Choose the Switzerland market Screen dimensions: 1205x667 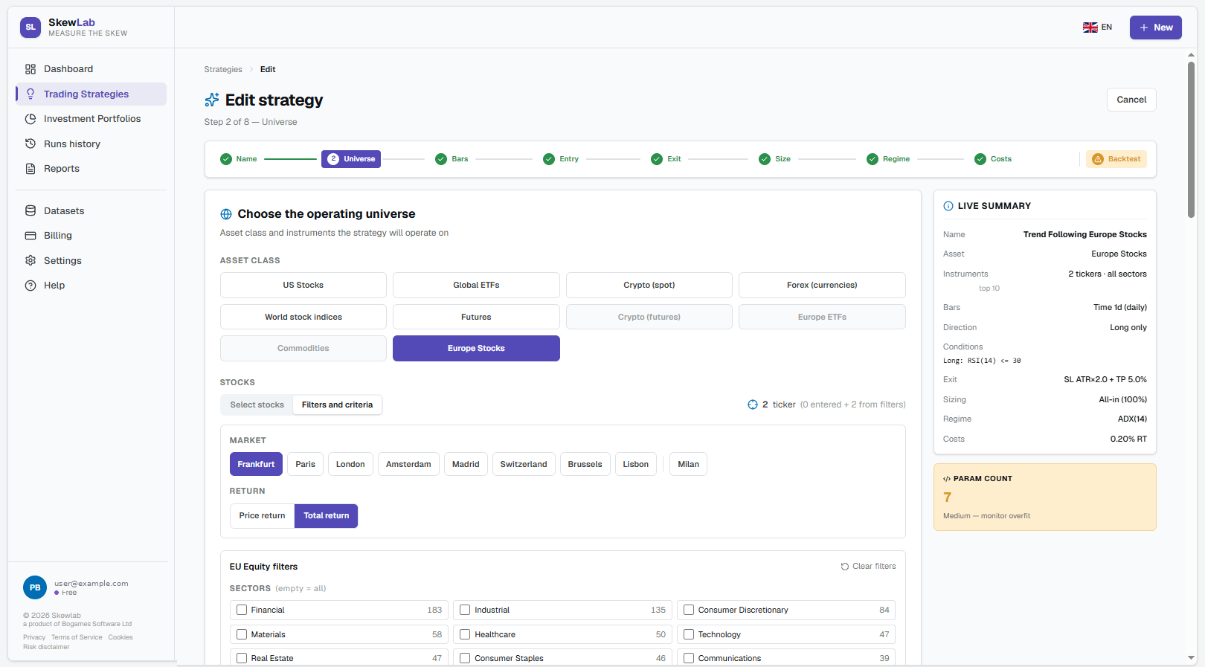point(524,464)
